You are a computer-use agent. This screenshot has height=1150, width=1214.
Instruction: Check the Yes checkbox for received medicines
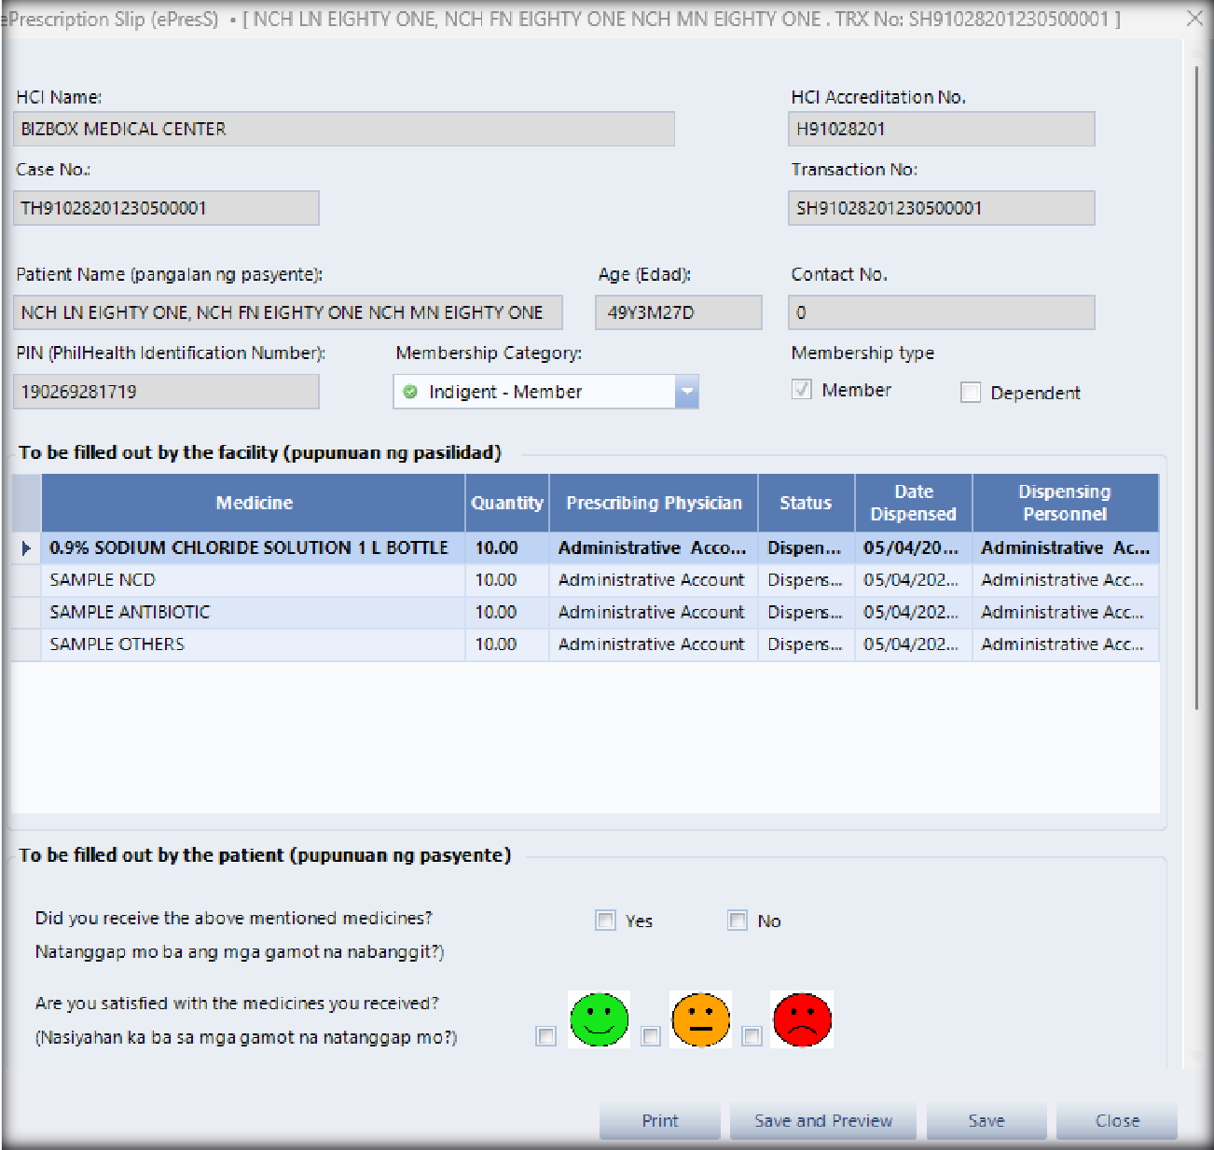pos(606,921)
